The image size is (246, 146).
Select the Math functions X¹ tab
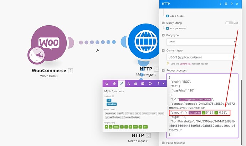tap(122, 84)
